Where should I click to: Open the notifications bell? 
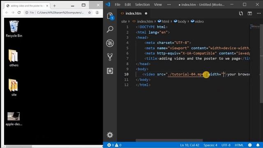258,145
